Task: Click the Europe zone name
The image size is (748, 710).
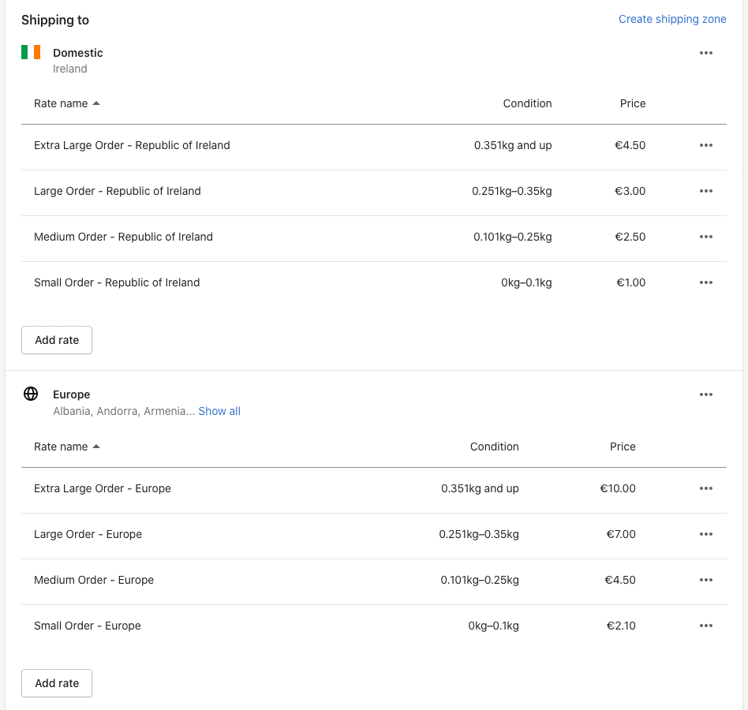Action: pyautogui.click(x=72, y=394)
